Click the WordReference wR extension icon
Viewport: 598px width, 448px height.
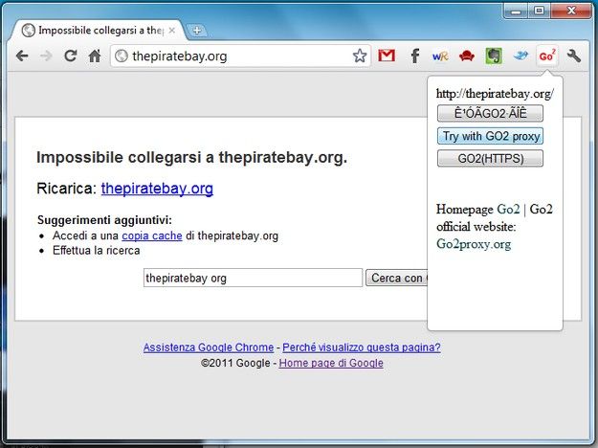click(440, 56)
